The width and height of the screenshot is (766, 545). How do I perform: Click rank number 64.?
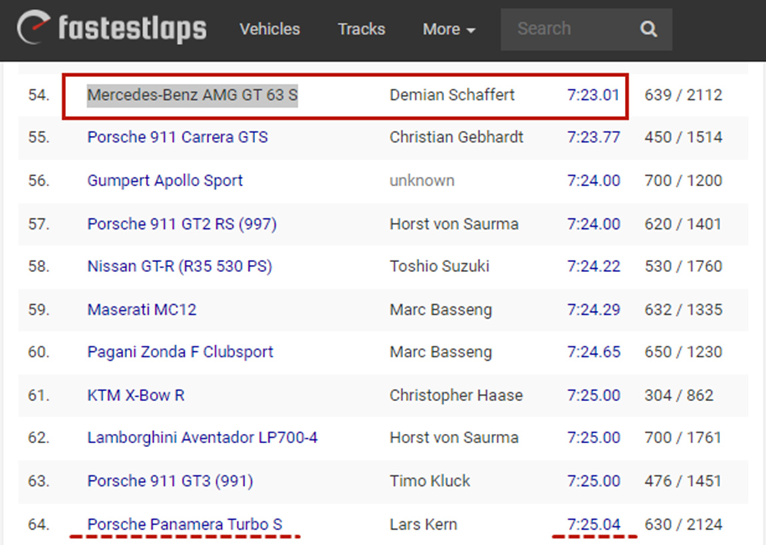coord(39,524)
